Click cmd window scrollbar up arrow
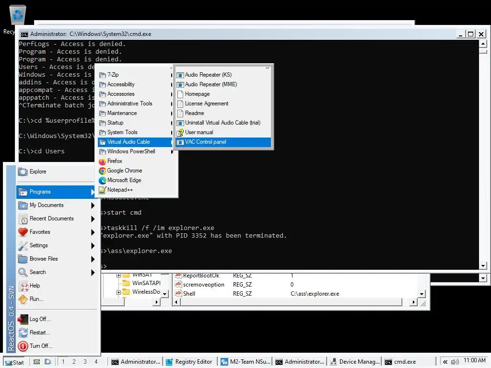Screen dimensions: 491x368 483,44
